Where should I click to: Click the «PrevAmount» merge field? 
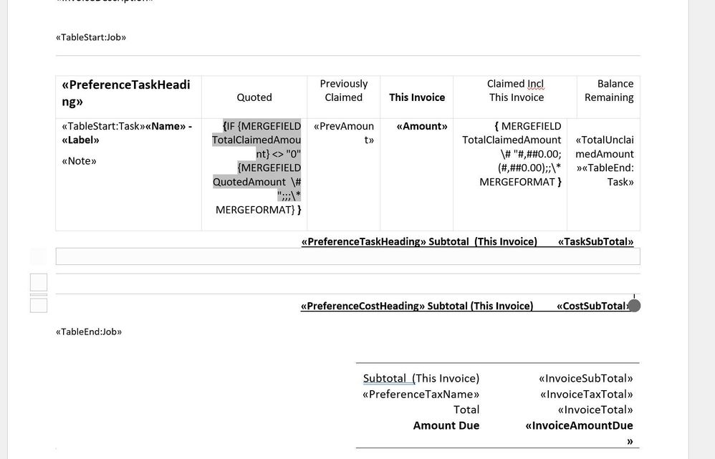pyautogui.click(x=343, y=133)
